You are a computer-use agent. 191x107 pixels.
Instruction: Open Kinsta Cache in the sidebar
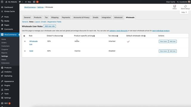[x=9, y=11]
